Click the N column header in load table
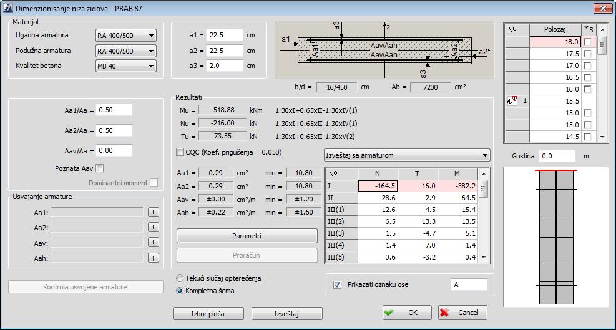 coord(378,173)
